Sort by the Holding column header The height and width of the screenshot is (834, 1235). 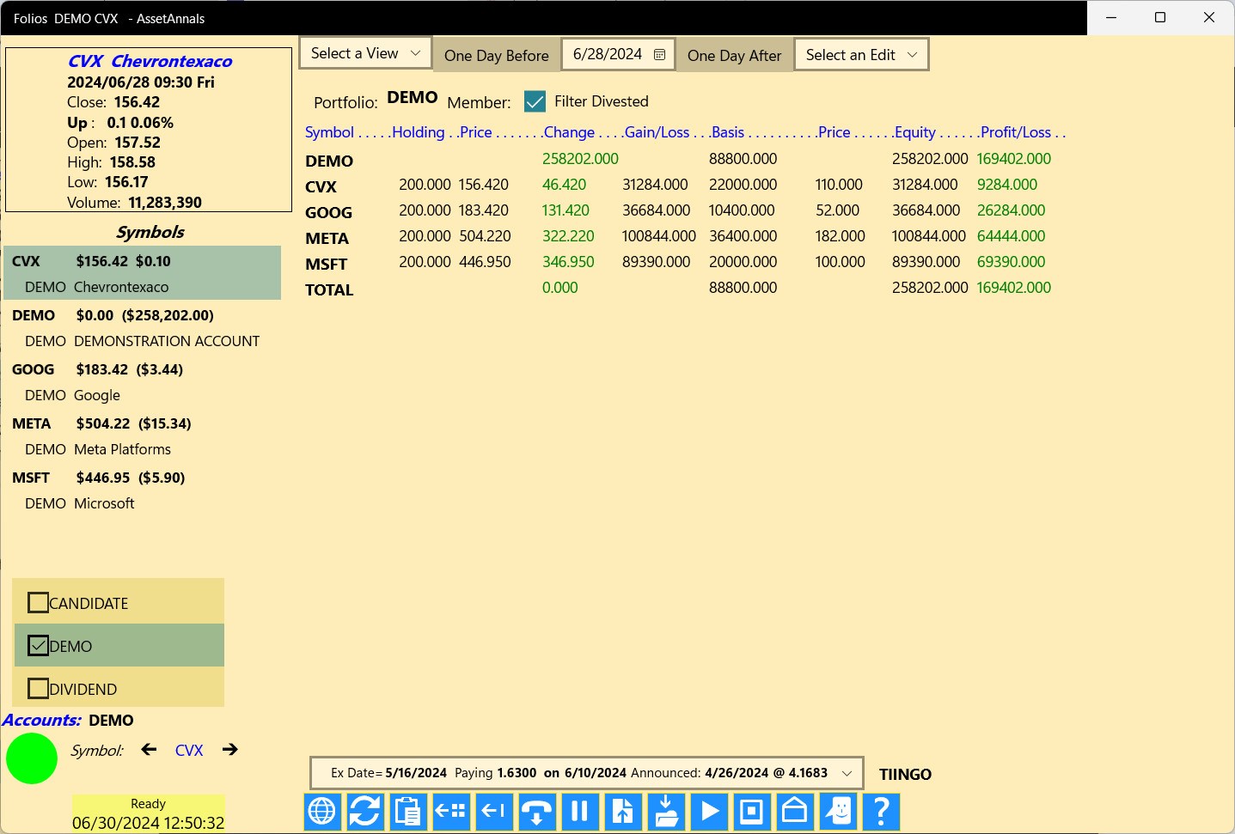click(x=419, y=132)
